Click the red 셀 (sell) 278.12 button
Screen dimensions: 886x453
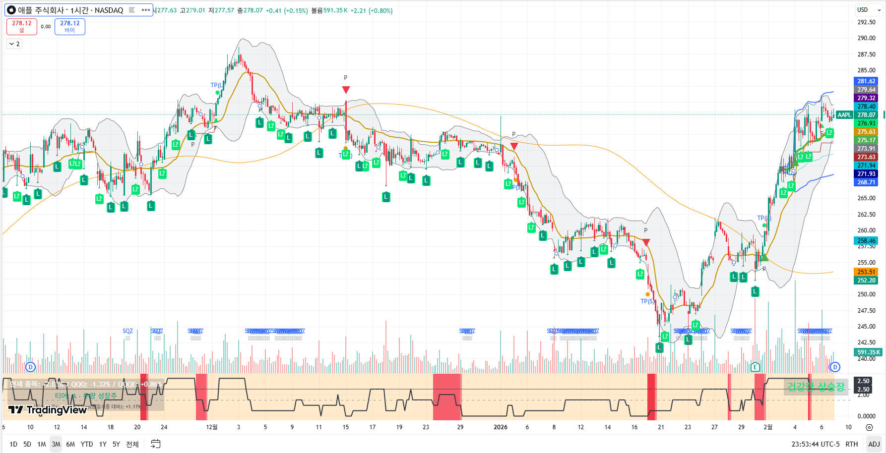22,26
